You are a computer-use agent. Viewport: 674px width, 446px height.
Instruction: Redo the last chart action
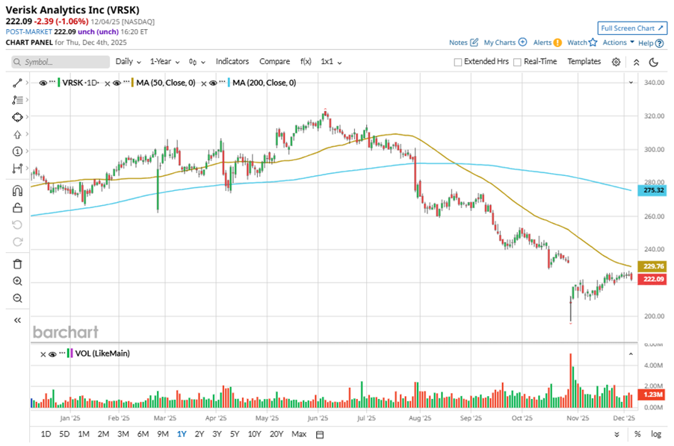click(17, 242)
